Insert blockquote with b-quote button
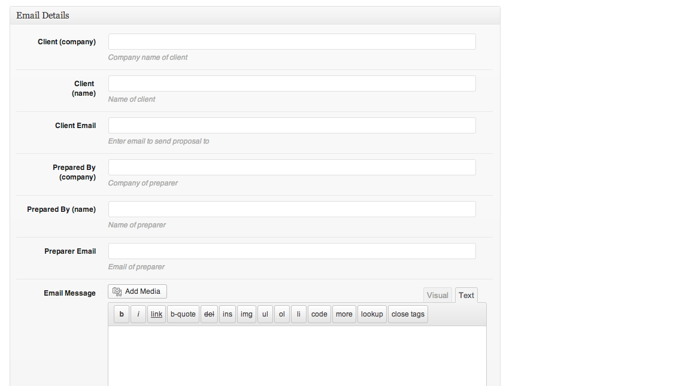Viewport: 679px width, 386px height. [183, 314]
